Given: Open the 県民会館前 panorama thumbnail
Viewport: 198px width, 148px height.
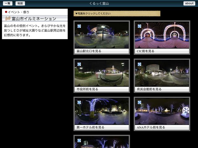Looking at the screenshot, I should (x=162, y=73).
